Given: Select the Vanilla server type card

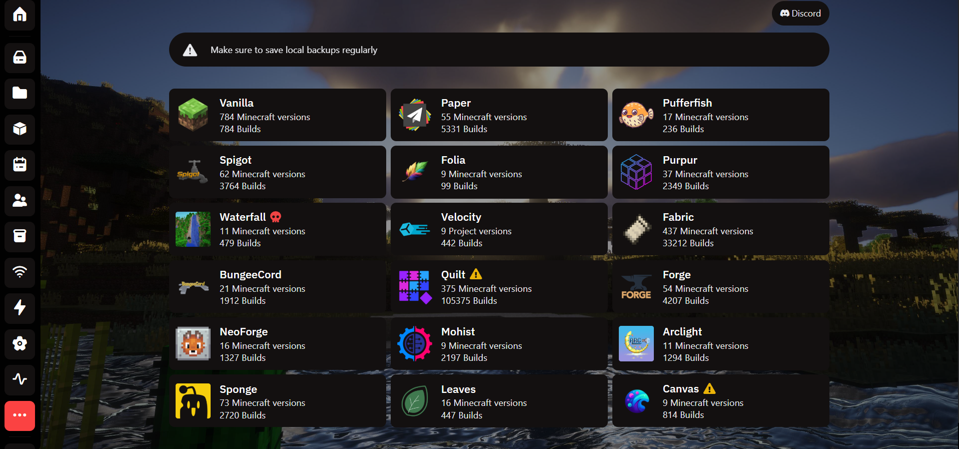Looking at the screenshot, I should (x=277, y=115).
